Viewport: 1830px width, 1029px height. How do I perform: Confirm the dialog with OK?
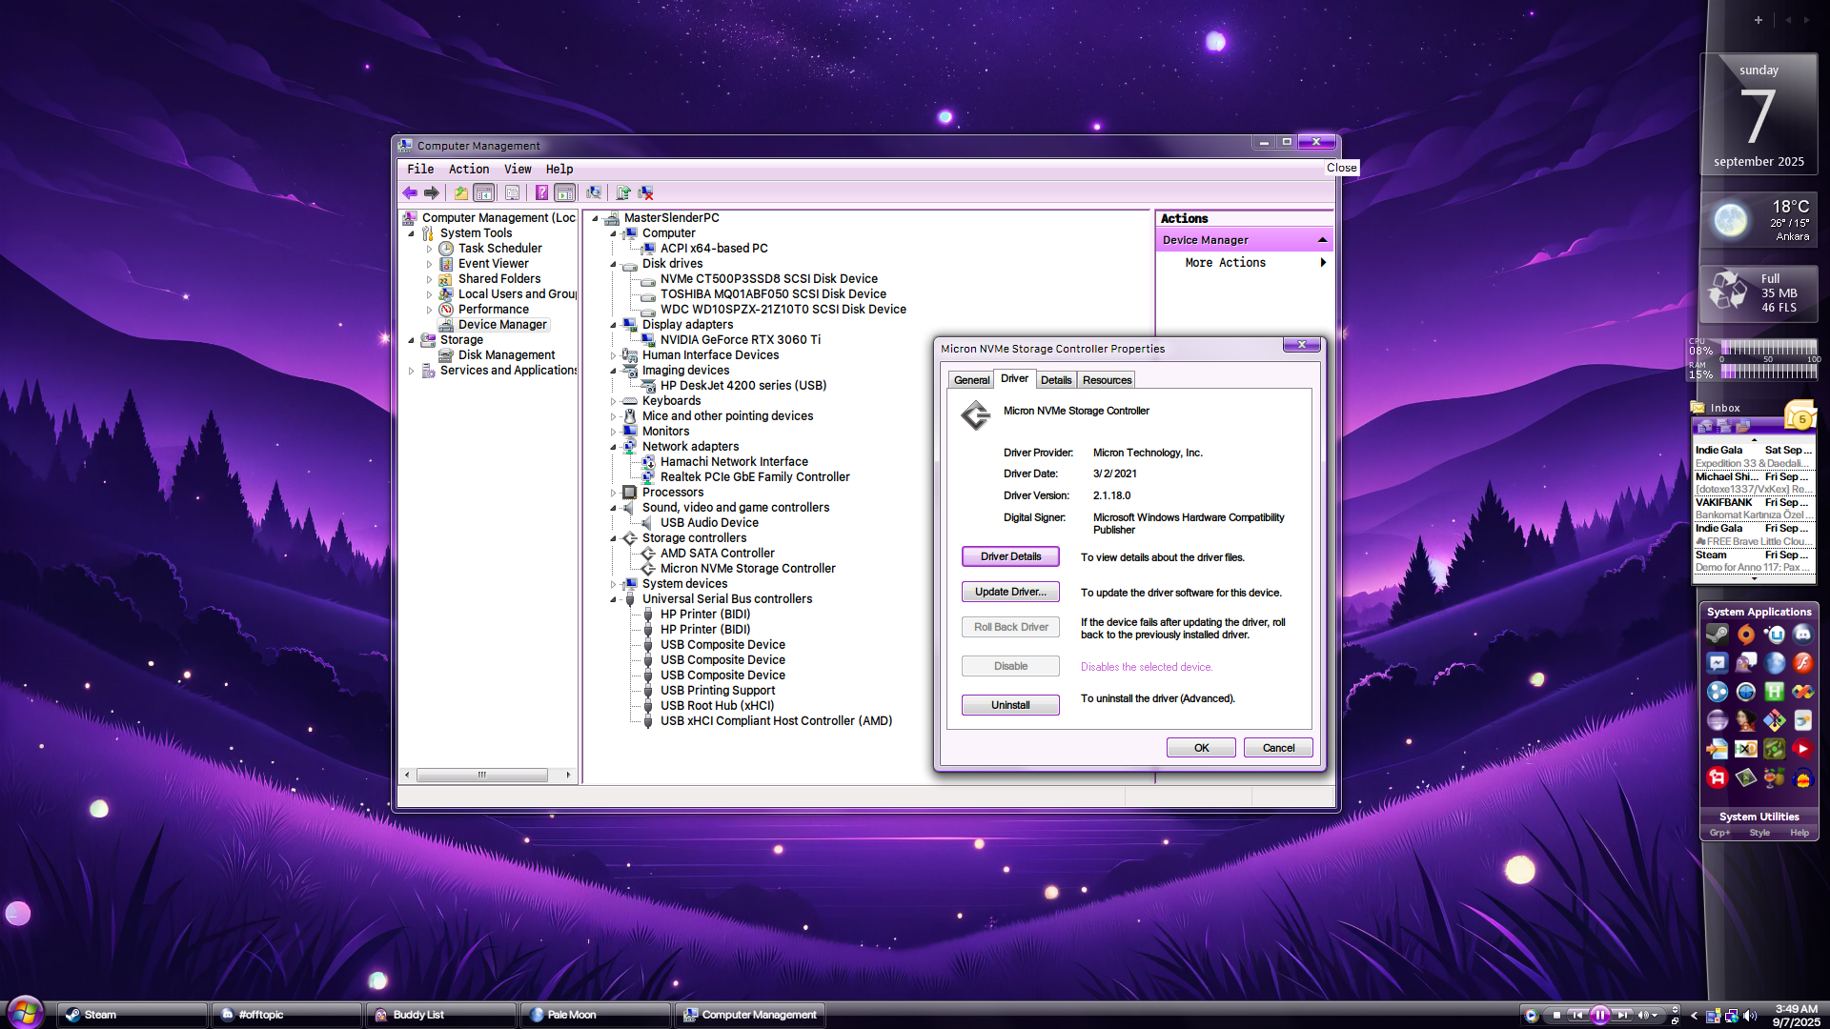[1201, 748]
